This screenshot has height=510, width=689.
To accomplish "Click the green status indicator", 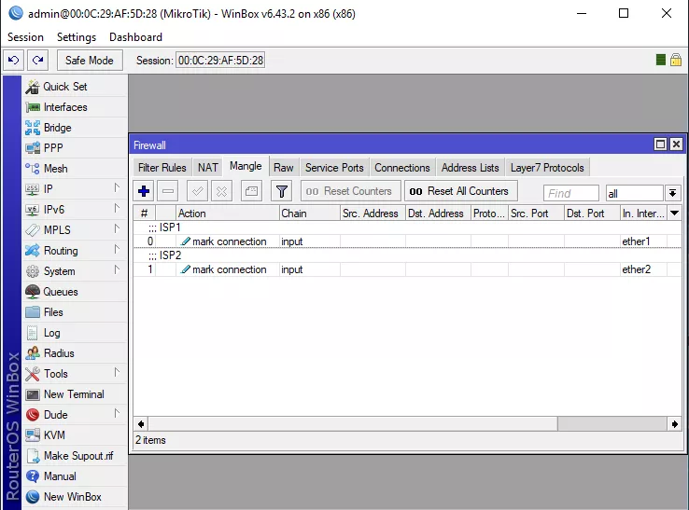I will coord(660,60).
